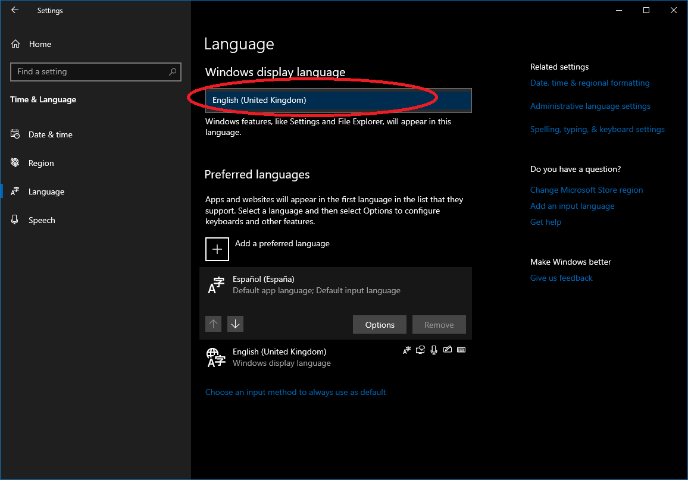This screenshot has height=480, width=688.
Task: Open Administrative language settings link
Action: coord(590,106)
